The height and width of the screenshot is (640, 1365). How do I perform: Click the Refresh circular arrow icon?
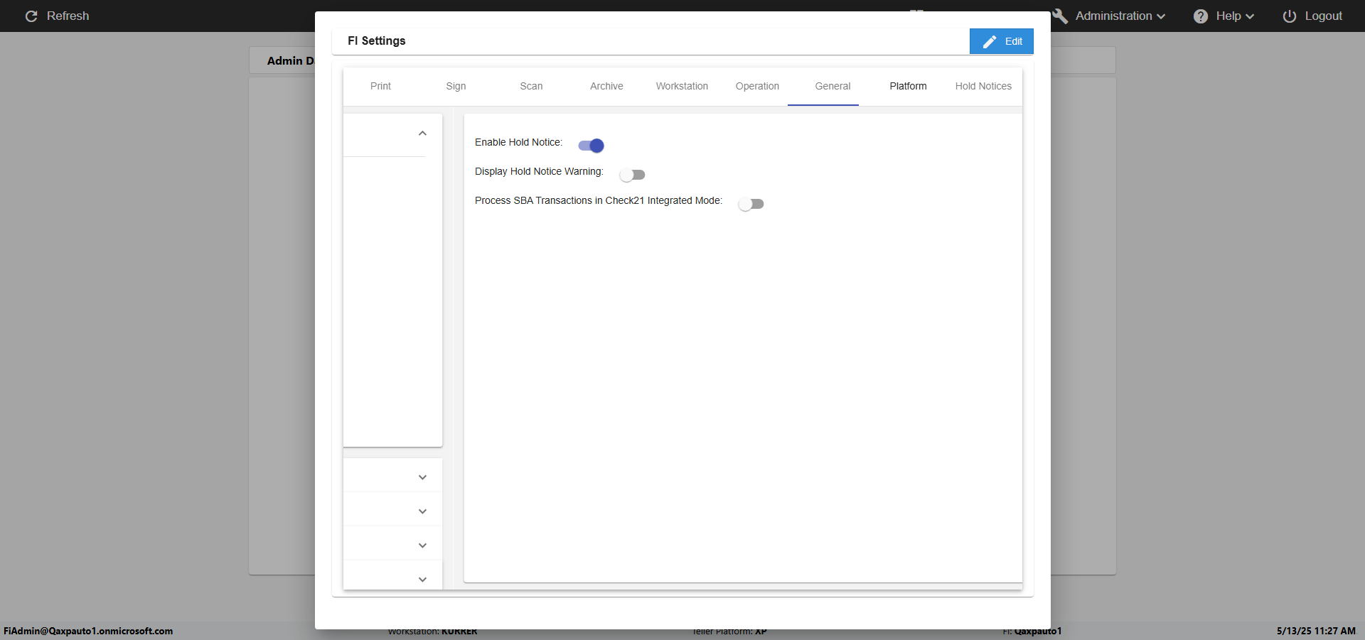[31, 16]
